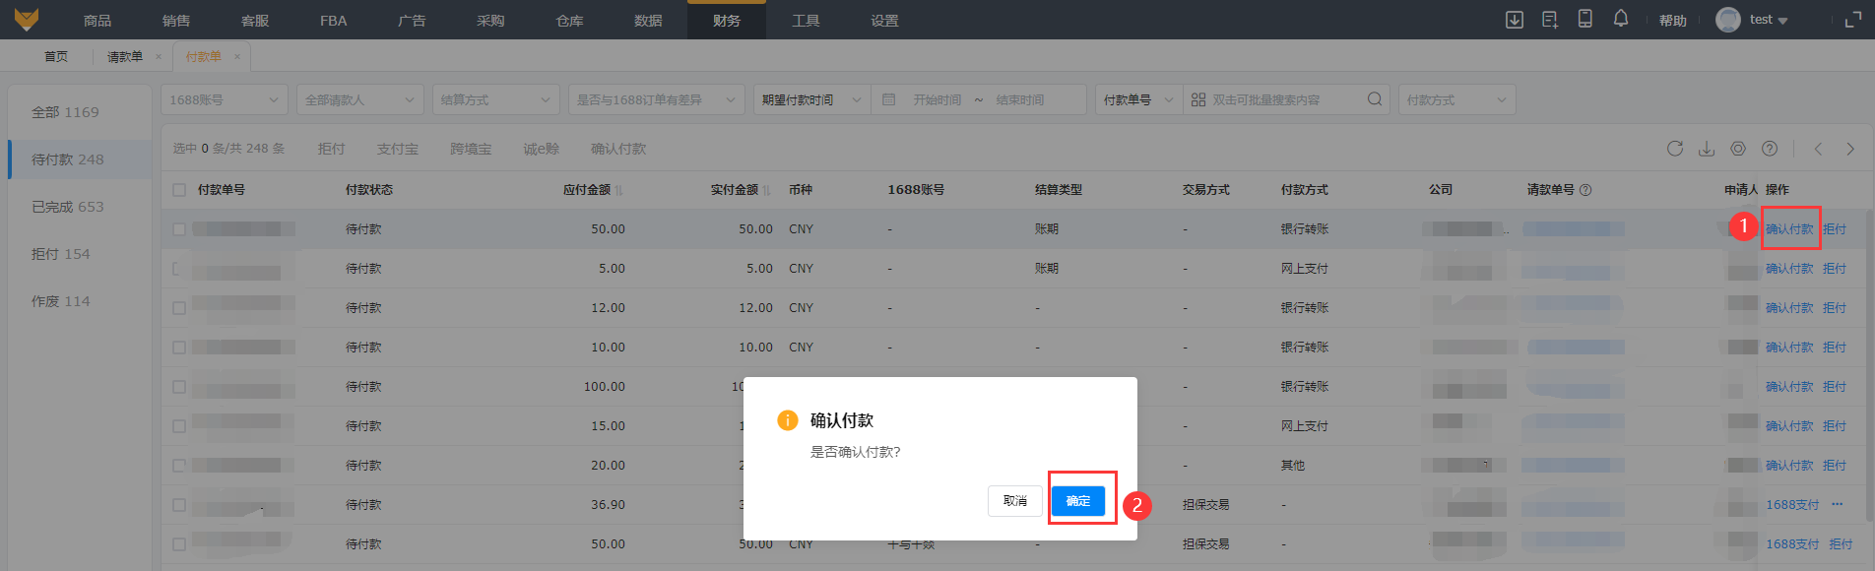The height and width of the screenshot is (571, 1875).
Task: Open the help question icon above table
Action: pos(1770,149)
